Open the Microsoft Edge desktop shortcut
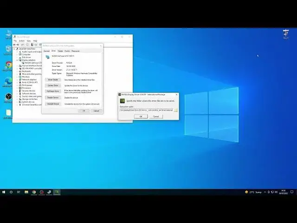Viewport: 297px width, 223px height. (x=8, y=82)
